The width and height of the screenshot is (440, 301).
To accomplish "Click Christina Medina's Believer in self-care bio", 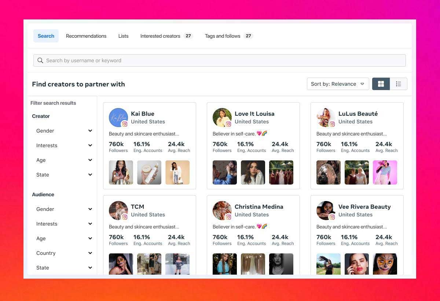I will pos(240,227).
